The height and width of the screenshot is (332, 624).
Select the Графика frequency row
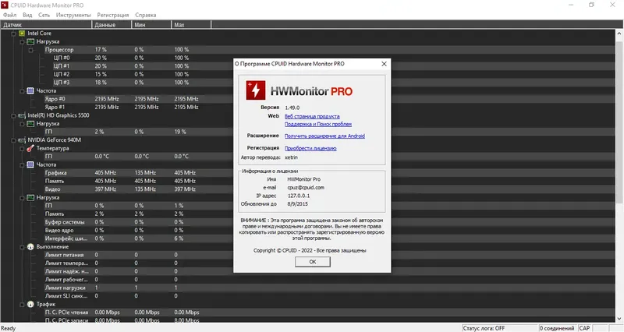307,173
